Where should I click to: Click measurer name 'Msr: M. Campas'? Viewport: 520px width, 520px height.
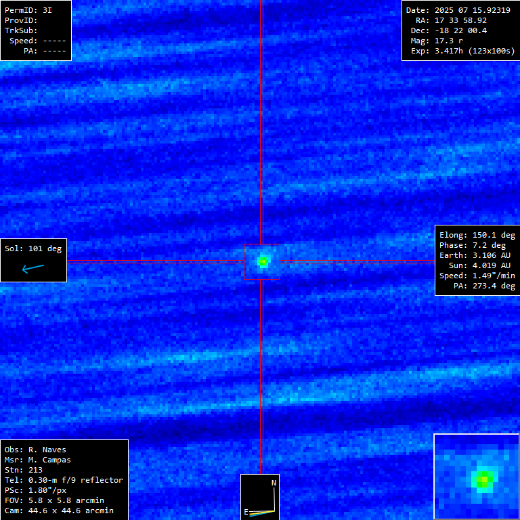pyautogui.click(x=38, y=460)
